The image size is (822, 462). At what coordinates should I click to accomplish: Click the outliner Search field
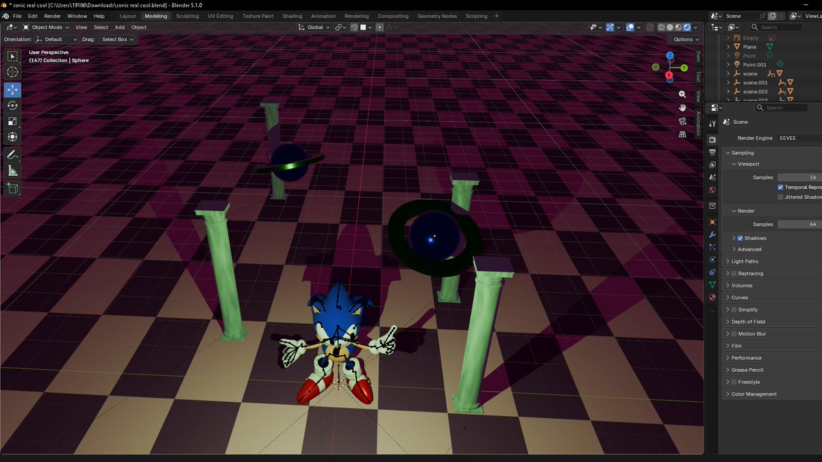776,27
